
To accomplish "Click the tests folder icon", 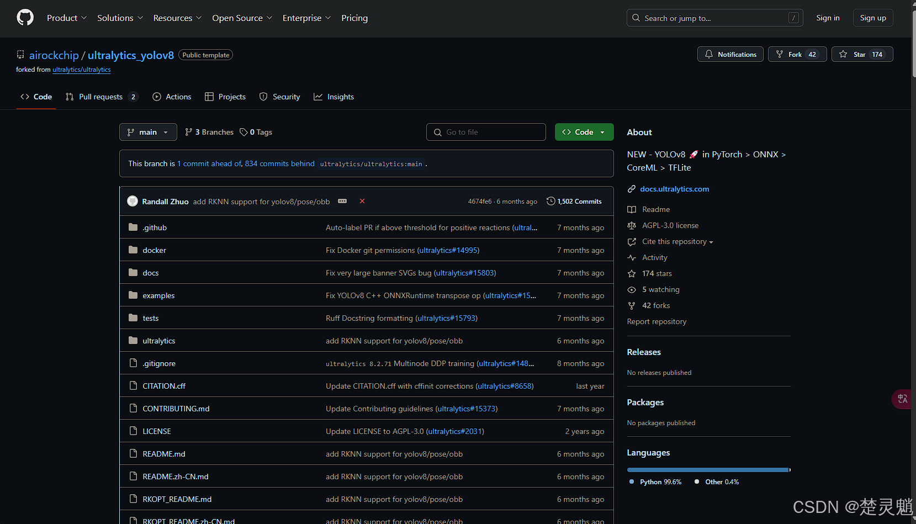I will (133, 317).
